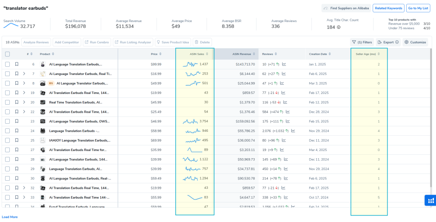Bookmark the row 29 Language Translation Earbuds
The height and width of the screenshot is (222, 436).
coord(17,169)
